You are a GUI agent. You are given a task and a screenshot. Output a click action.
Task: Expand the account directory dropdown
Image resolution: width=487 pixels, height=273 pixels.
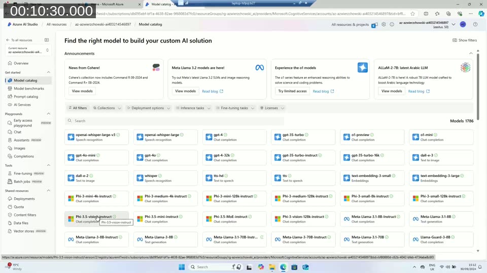[x=454, y=24]
